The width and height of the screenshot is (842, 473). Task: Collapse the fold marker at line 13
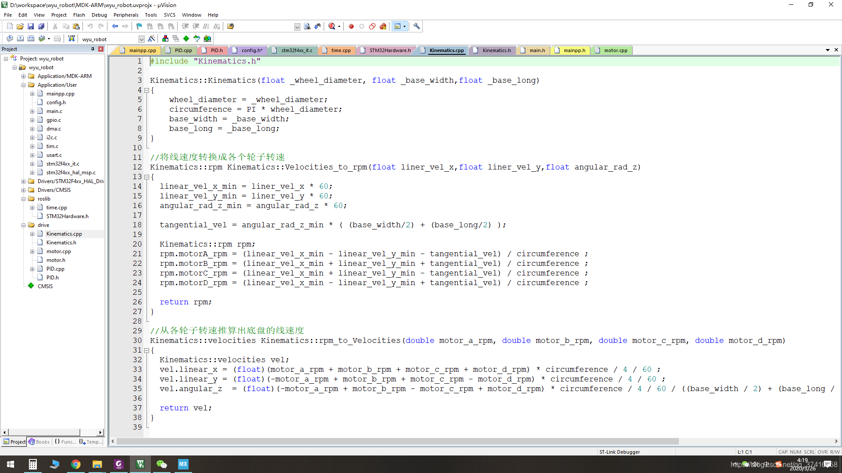146,177
